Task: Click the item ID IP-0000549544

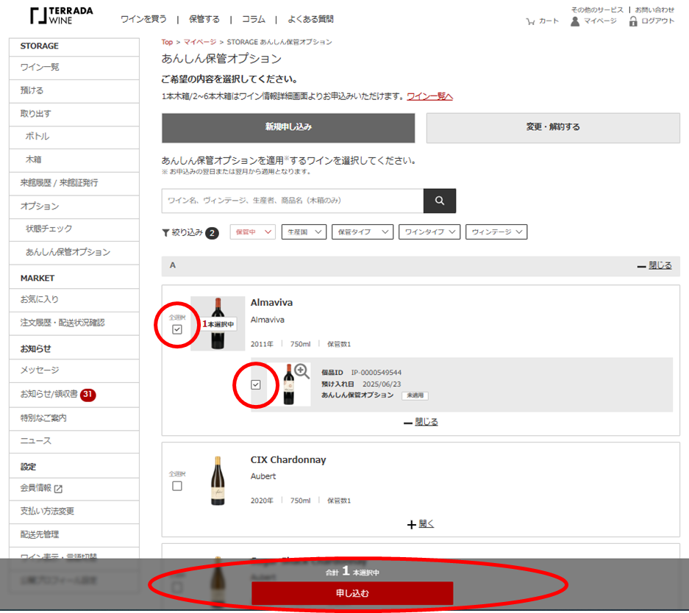Action: point(376,373)
